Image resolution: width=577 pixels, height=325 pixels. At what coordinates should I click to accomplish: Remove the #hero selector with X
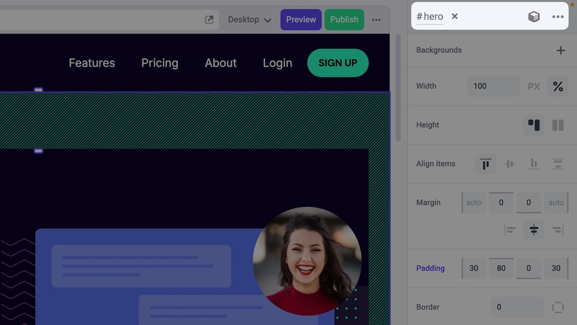[455, 17]
